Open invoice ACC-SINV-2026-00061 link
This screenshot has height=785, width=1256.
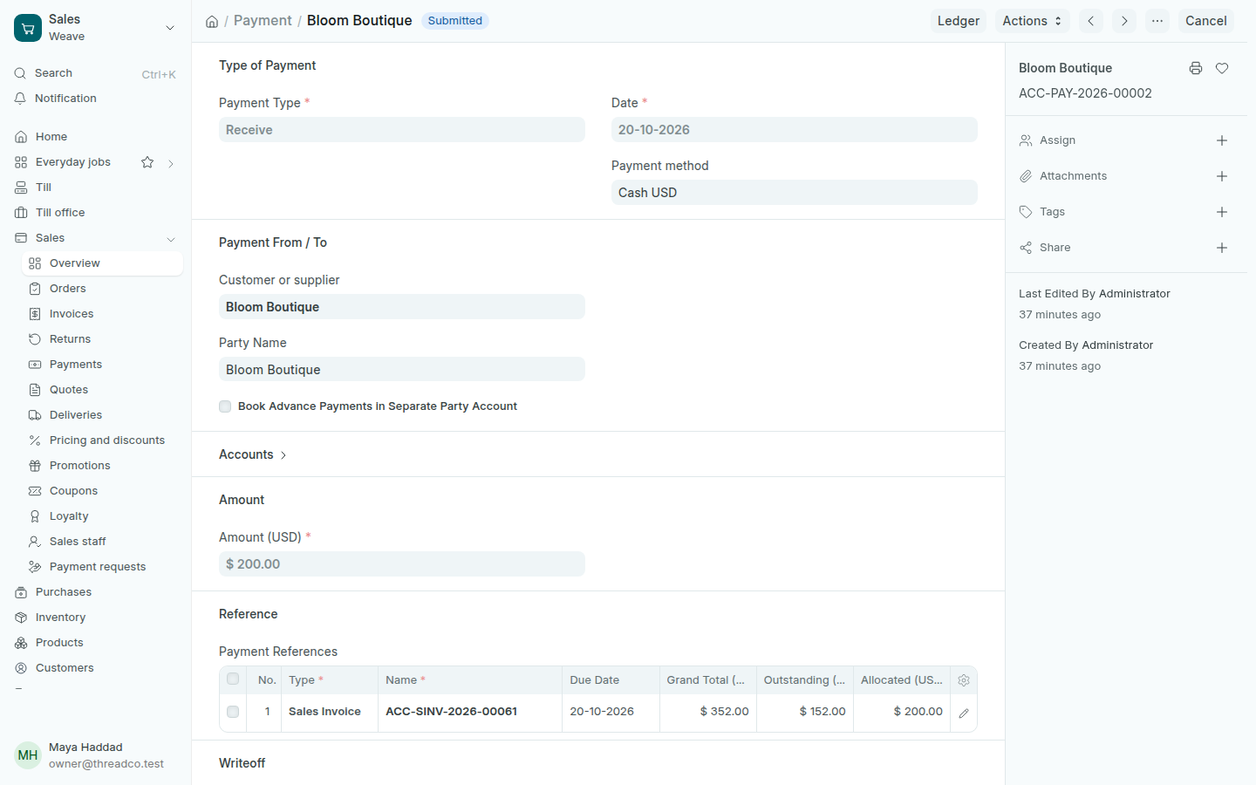[x=452, y=712]
